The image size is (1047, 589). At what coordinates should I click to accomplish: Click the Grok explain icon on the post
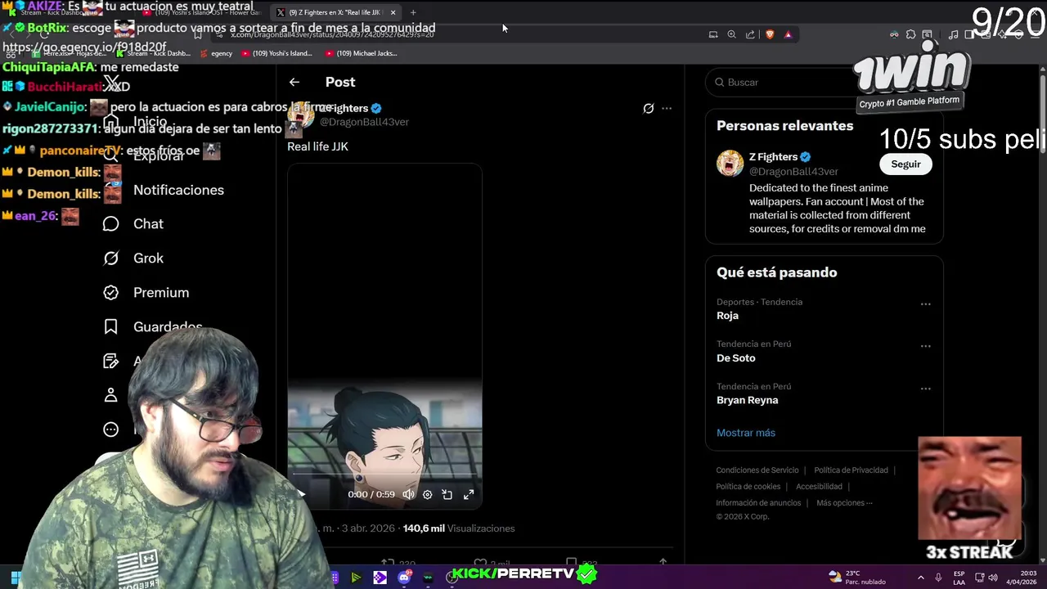click(x=648, y=108)
